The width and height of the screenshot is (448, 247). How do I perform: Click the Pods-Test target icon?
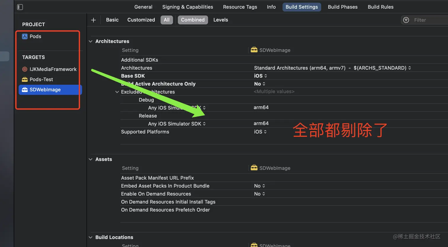click(25, 79)
